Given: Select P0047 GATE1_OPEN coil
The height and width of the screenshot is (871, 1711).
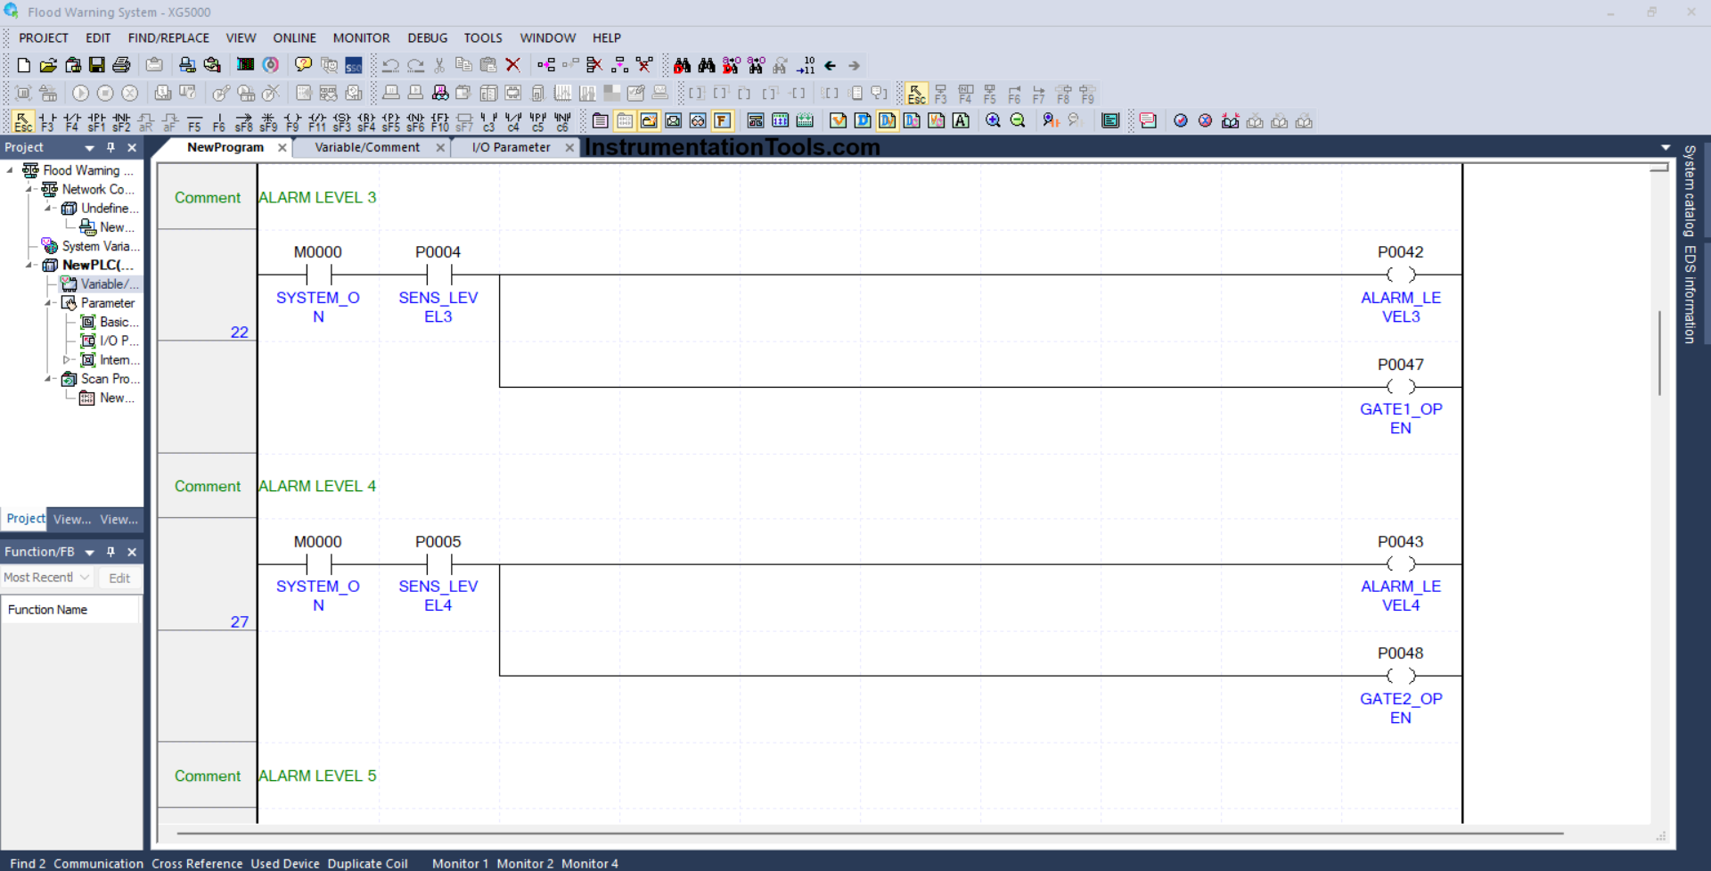Looking at the screenshot, I should 1400,387.
